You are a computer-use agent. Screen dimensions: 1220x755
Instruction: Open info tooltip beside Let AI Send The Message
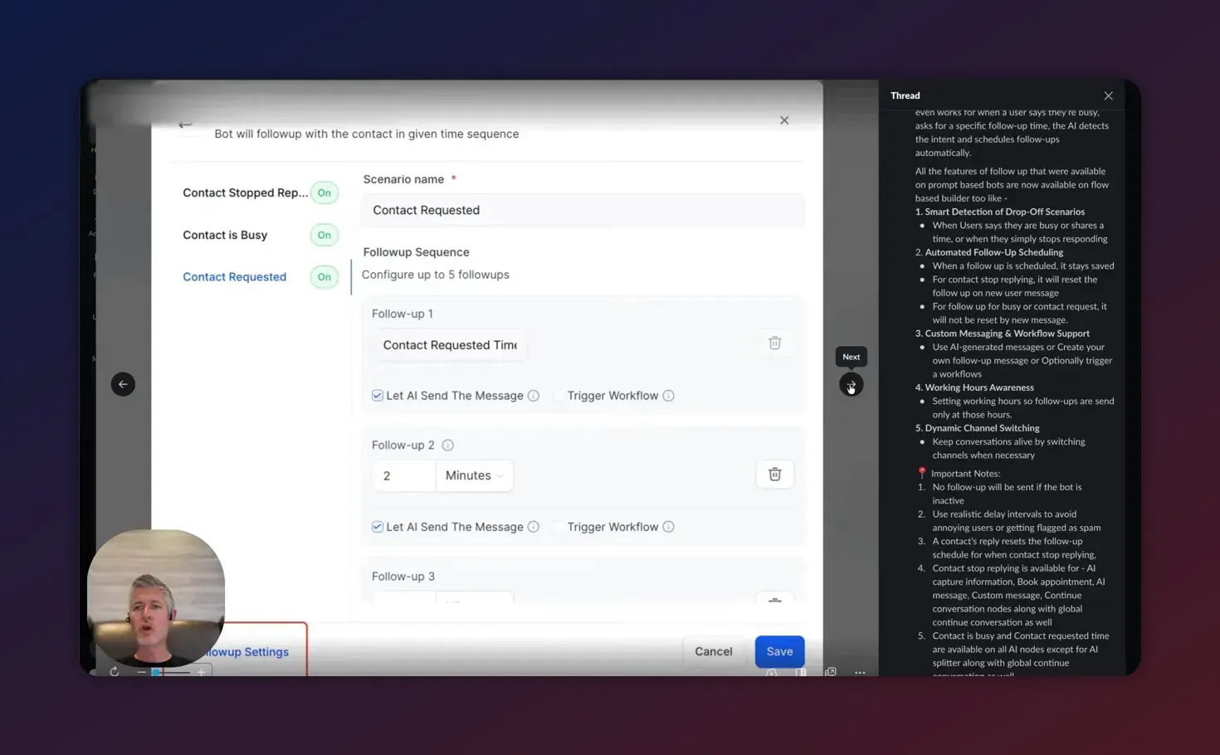534,396
